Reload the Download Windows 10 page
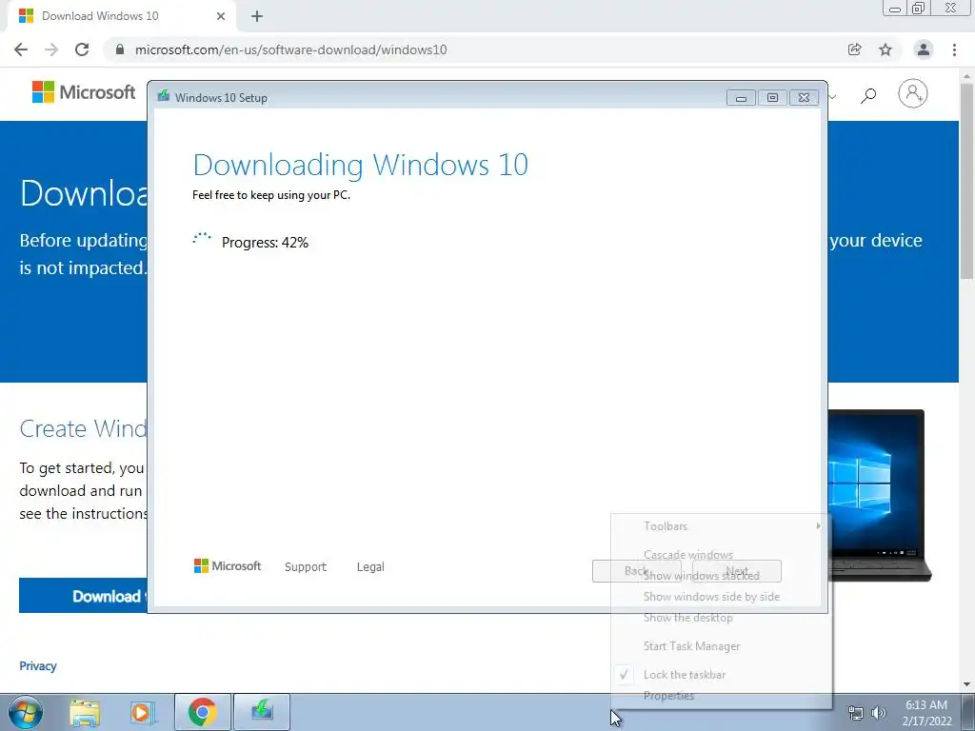 [82, 49]
